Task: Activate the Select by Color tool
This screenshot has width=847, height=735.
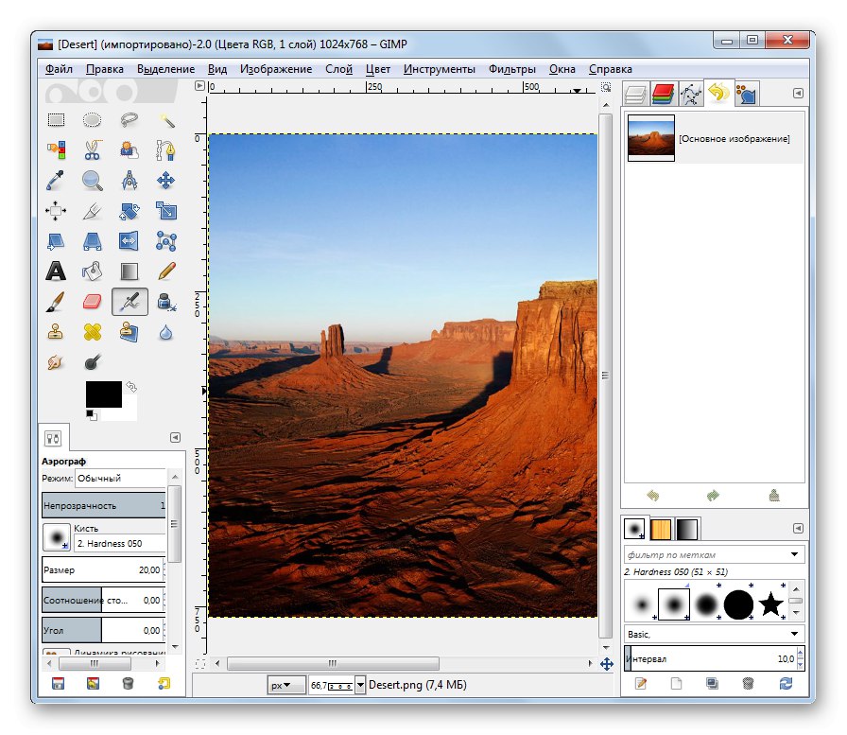Action: [x=56, y=150]
